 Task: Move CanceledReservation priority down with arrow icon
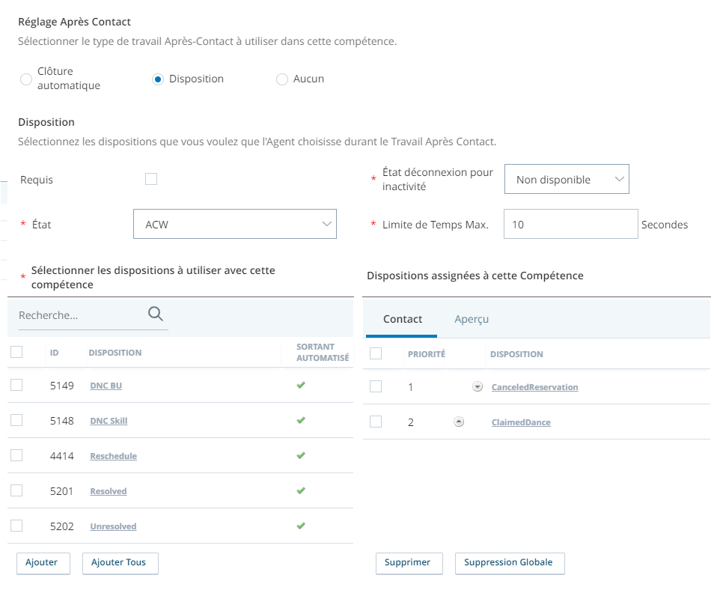pyautogui.click(x=478, y=387)
